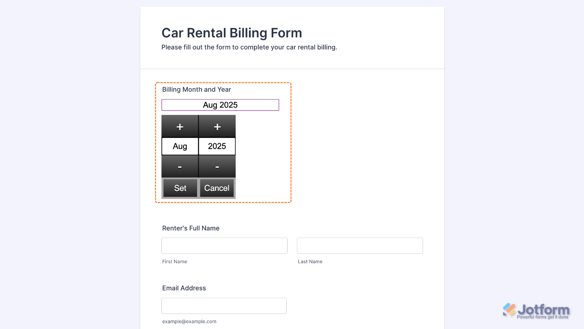Click the Car Rental Billing Form heading
The image size is (584, 329).
(x=232, y=32)
